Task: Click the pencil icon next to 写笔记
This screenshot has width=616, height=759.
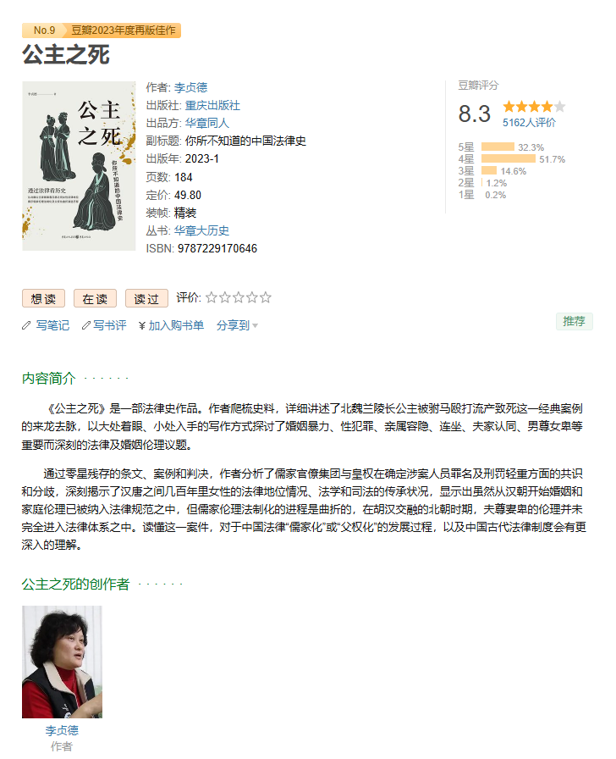Action: 26,326
